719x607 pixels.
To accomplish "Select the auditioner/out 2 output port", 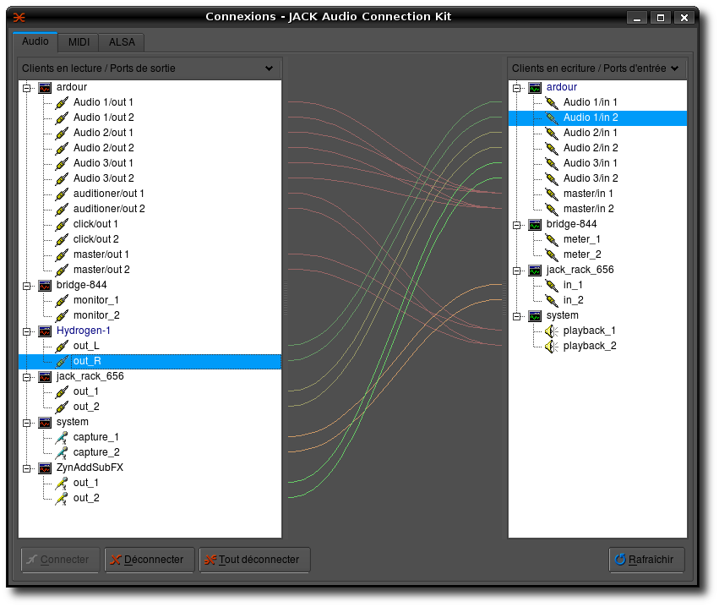I will point(109,209).
